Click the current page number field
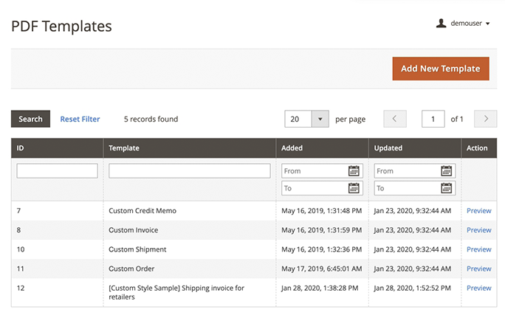 pyautogui.click(x=433, y=119)
